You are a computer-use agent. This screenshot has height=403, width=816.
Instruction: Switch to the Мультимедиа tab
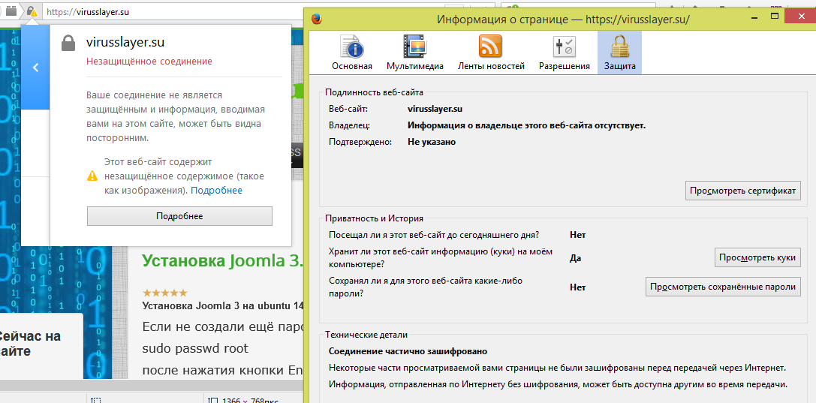415,53
